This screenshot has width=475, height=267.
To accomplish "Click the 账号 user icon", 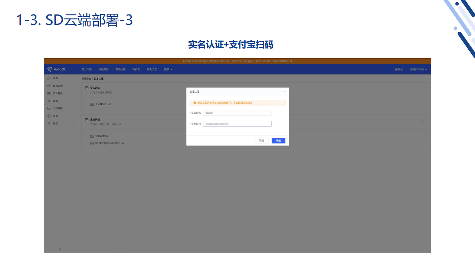I will point(49,123).
